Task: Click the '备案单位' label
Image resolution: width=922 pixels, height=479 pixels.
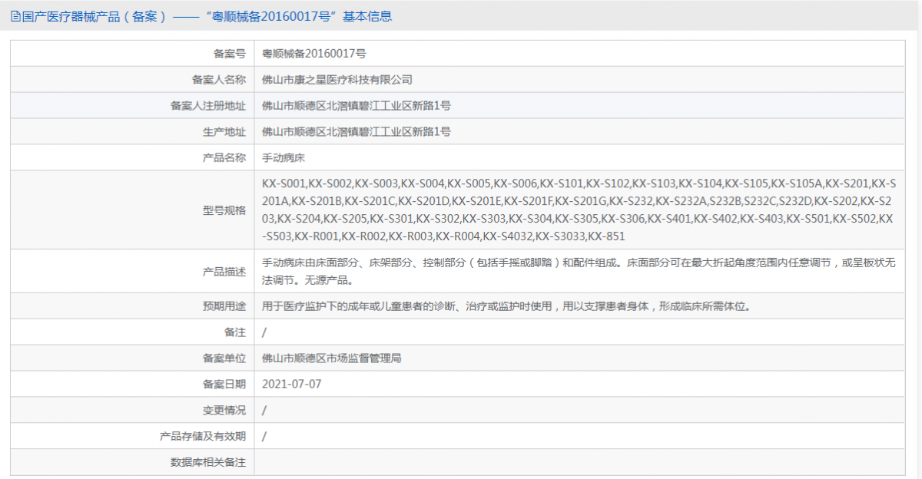Action: click(x=224, y=358)
